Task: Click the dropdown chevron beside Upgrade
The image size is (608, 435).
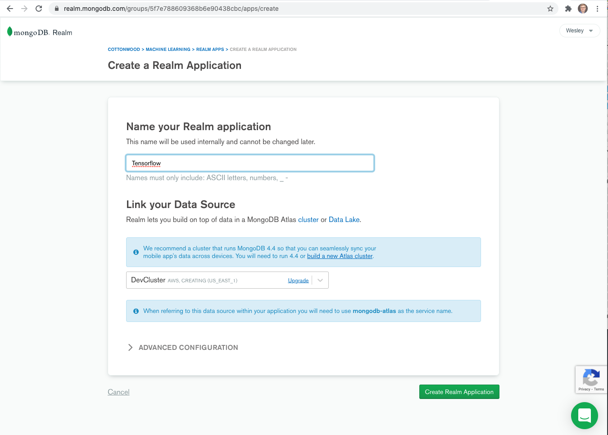Action: click(x=320, y=280)
